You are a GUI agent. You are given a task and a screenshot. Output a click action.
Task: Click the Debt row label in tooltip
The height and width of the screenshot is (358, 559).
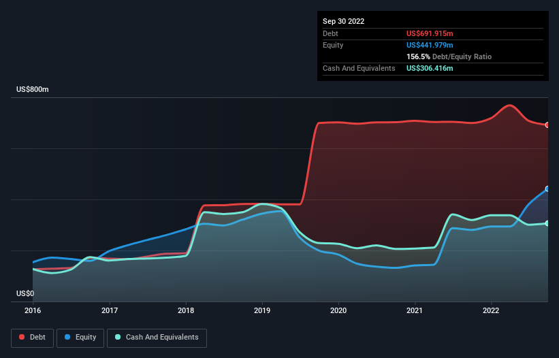click(330, 33)
